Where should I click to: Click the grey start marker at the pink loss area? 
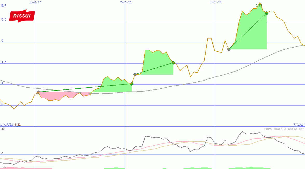coord(38,92)
